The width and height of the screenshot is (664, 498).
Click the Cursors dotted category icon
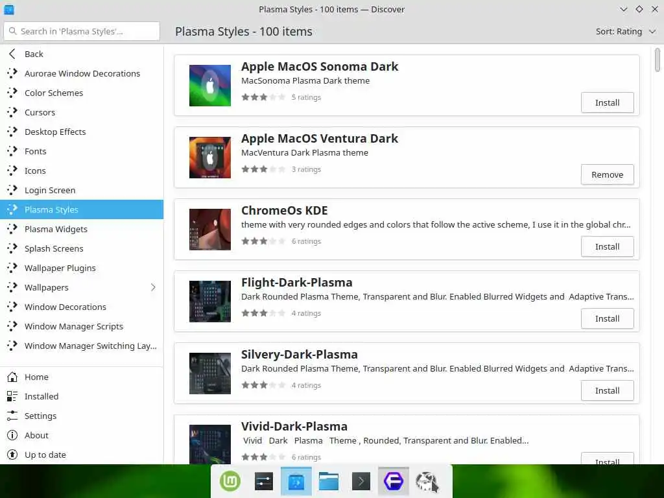pyautogui.click(x=12, y=112)
